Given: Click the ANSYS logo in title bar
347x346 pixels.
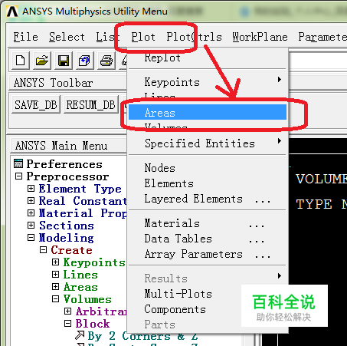Looking at the screenshot, I should (x=12, y=12).
